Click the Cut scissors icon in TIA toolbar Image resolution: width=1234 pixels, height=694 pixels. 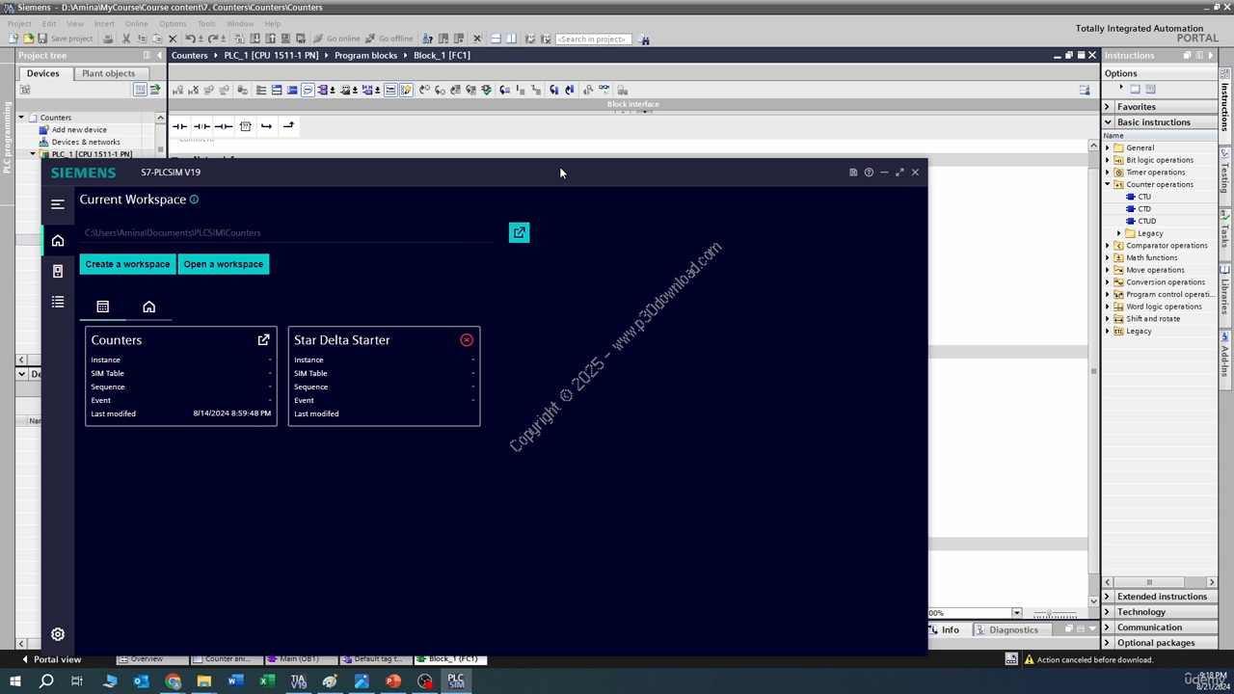125,39
